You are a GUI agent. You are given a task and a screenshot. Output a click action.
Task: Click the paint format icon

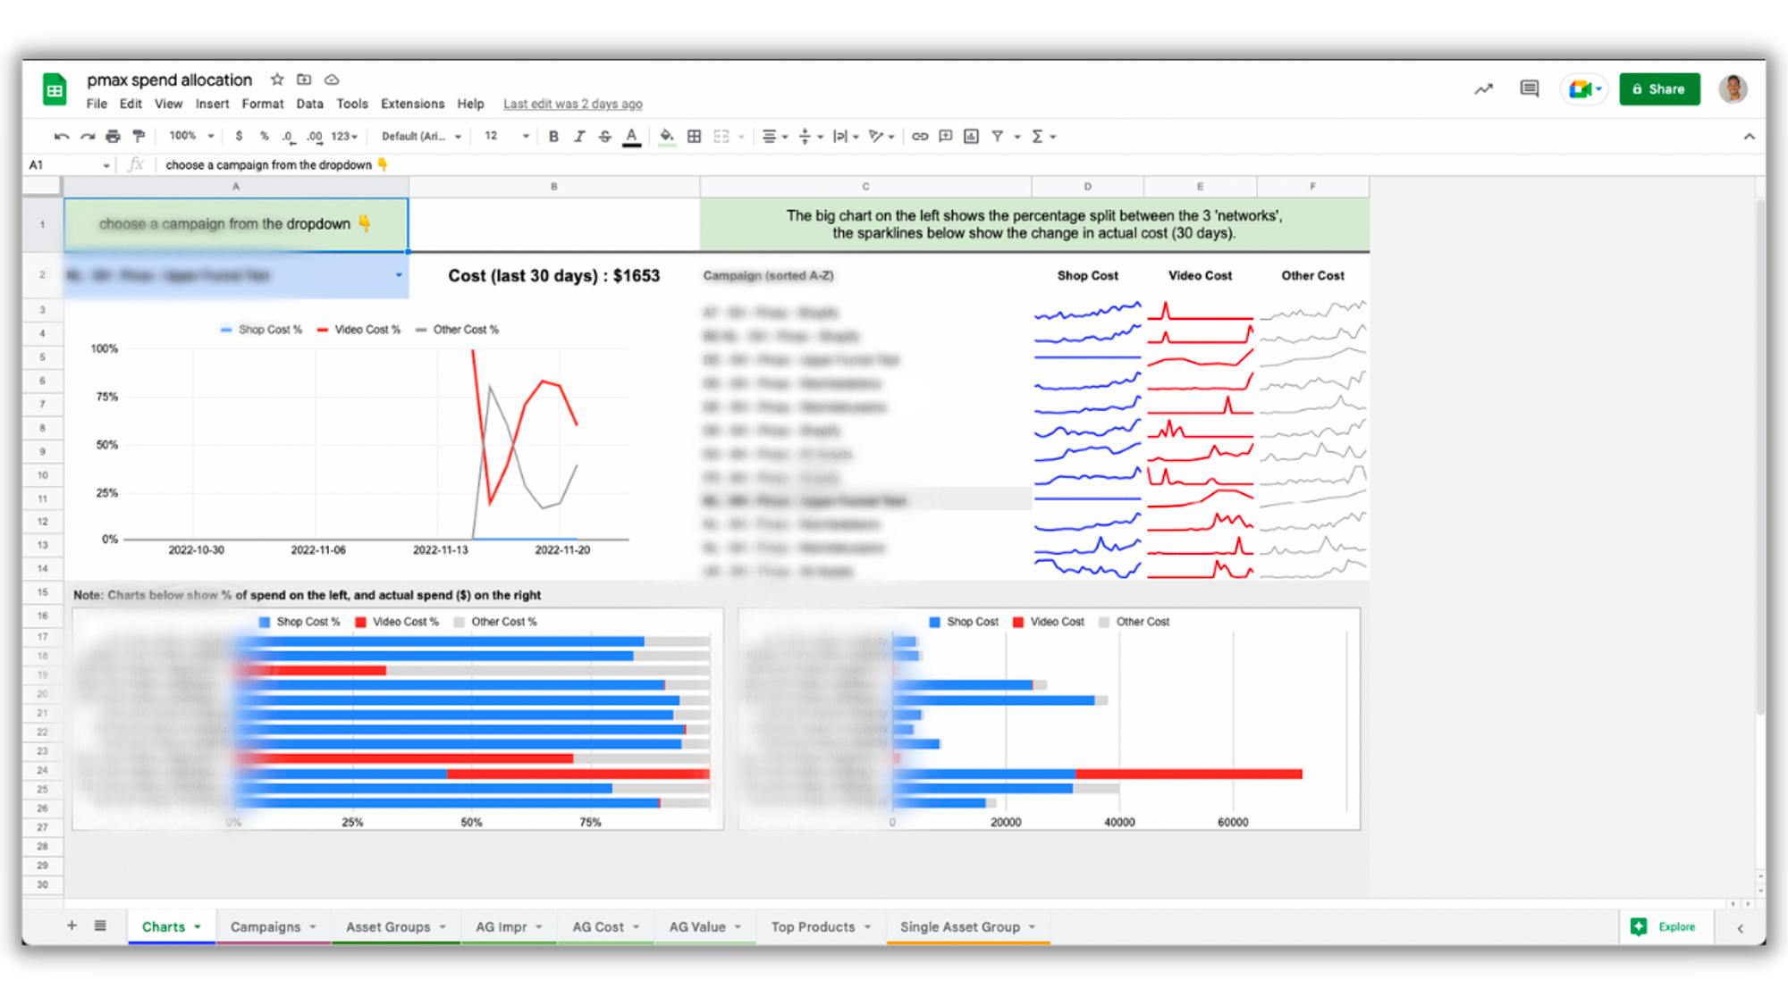(139, 137)
